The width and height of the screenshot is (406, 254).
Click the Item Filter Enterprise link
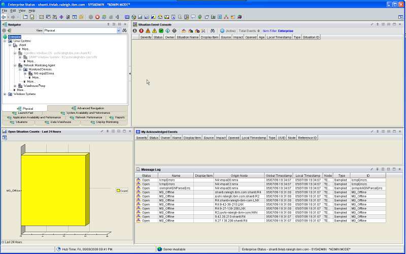(x=285, y=31)
